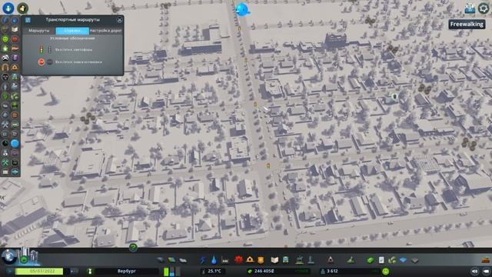Open the Education build menu
This screenshot has height=277, width=492.
274,260
